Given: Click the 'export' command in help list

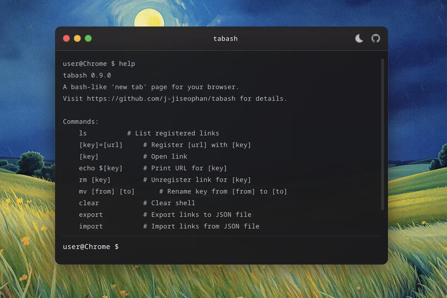Looking at the screenshot, I should pos(91,215).
